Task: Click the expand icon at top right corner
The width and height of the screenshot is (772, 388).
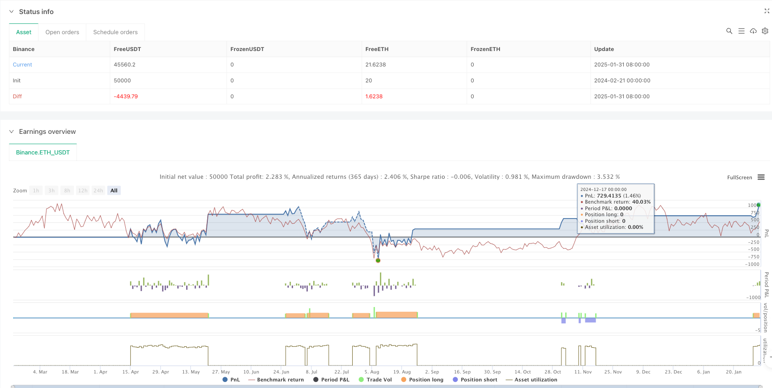Action: [767, 11]
